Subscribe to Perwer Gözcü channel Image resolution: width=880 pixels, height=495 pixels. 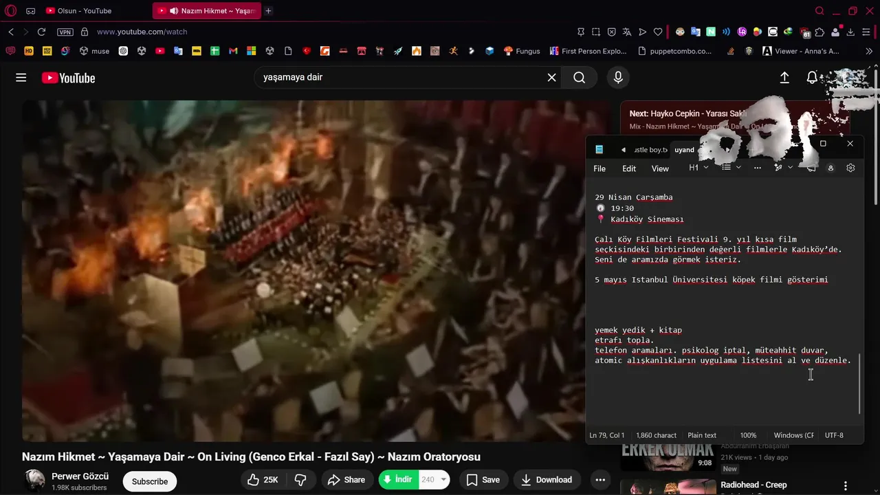click(150, 481)
